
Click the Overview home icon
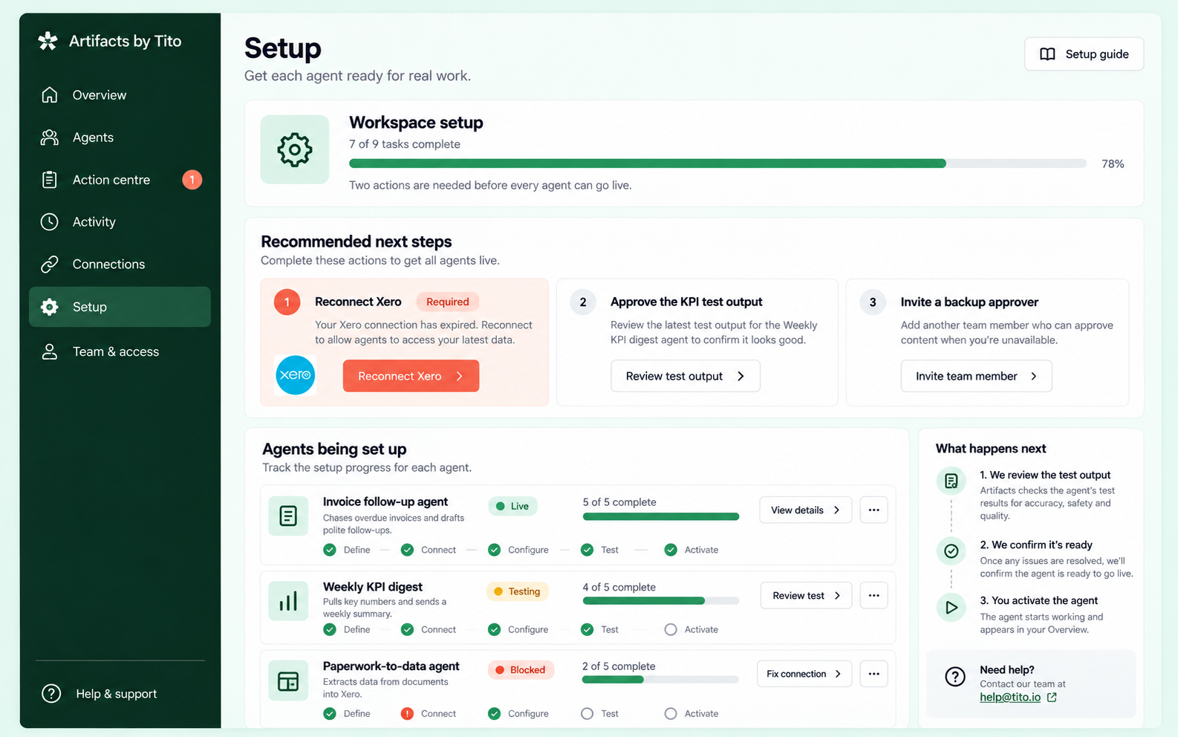coord(50,95)
